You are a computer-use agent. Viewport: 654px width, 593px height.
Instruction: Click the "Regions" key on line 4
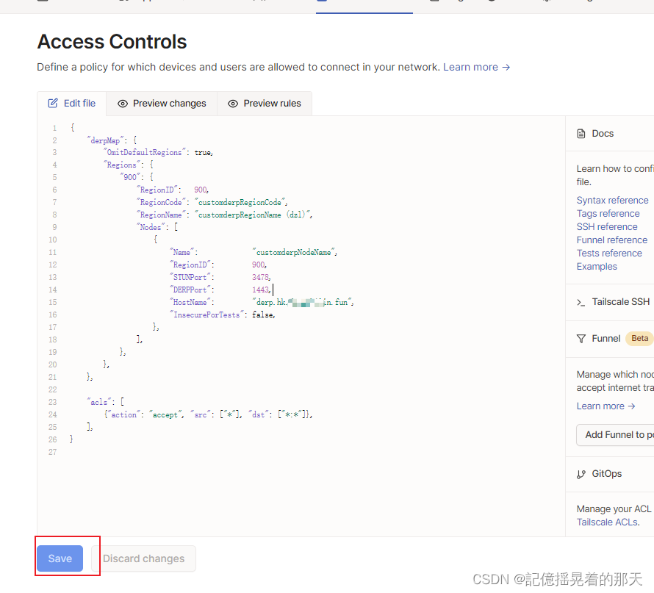121,165
